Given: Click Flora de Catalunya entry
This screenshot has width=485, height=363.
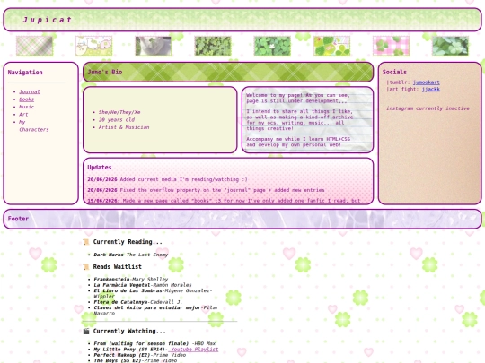Looking at the screenshot, I should 137,302.
